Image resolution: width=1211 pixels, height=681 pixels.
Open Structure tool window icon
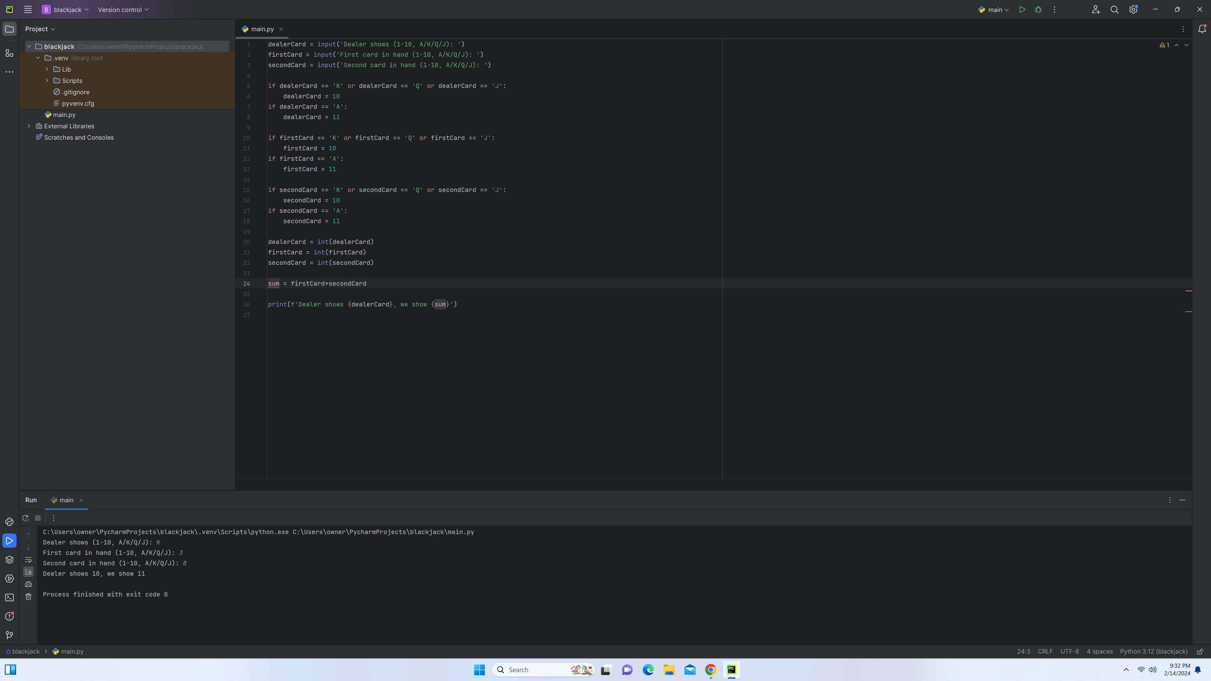click(9, 53)
